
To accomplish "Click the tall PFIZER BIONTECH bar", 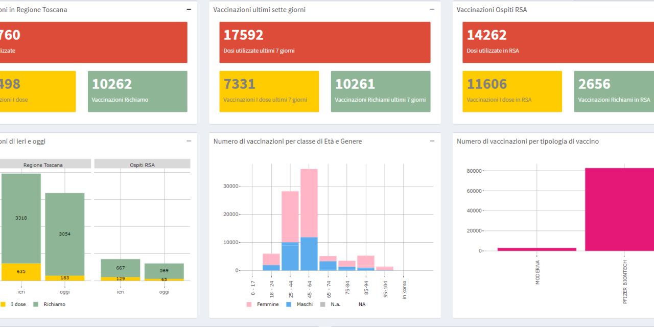I will (x=619, y=209).
